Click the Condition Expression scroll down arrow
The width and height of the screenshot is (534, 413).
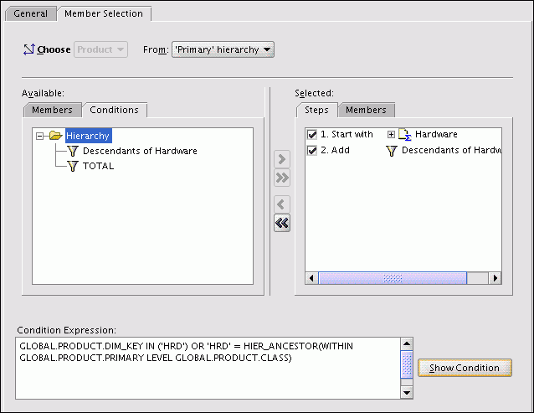tap(407, 392)
